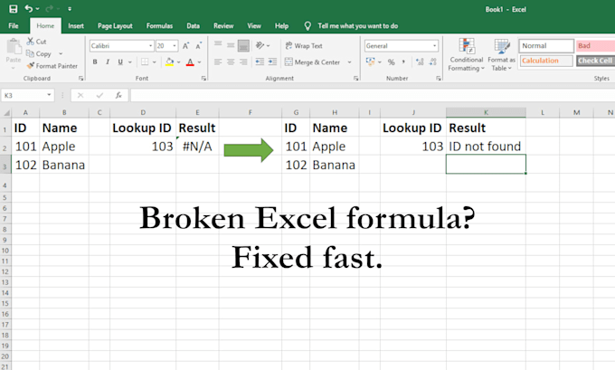
Task: Click the Copy button
Action: pos(38,53)
